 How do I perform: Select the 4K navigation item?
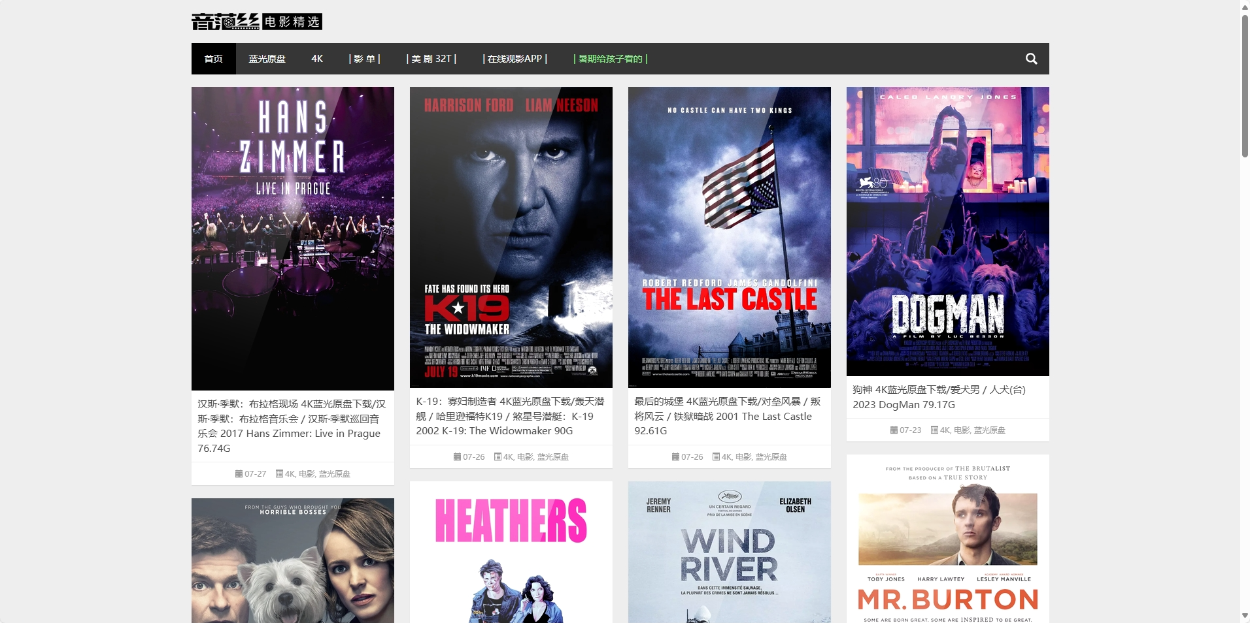(317, 59)
